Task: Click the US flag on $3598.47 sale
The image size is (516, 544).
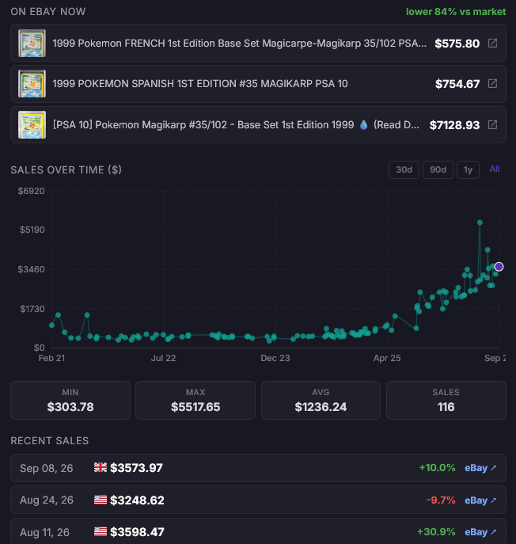Action: [101, 531]
